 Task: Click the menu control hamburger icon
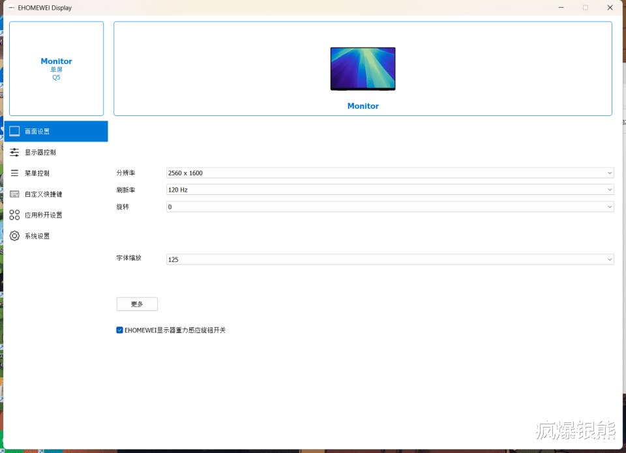[14, 173]
